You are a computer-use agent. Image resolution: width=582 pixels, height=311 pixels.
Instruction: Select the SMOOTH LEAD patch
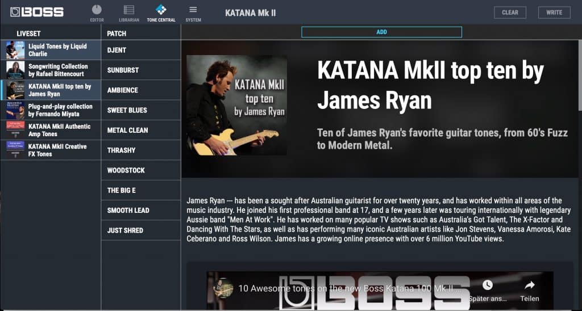(141, 210)
